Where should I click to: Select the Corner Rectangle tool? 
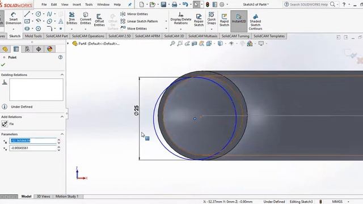[x=27, y=22]
